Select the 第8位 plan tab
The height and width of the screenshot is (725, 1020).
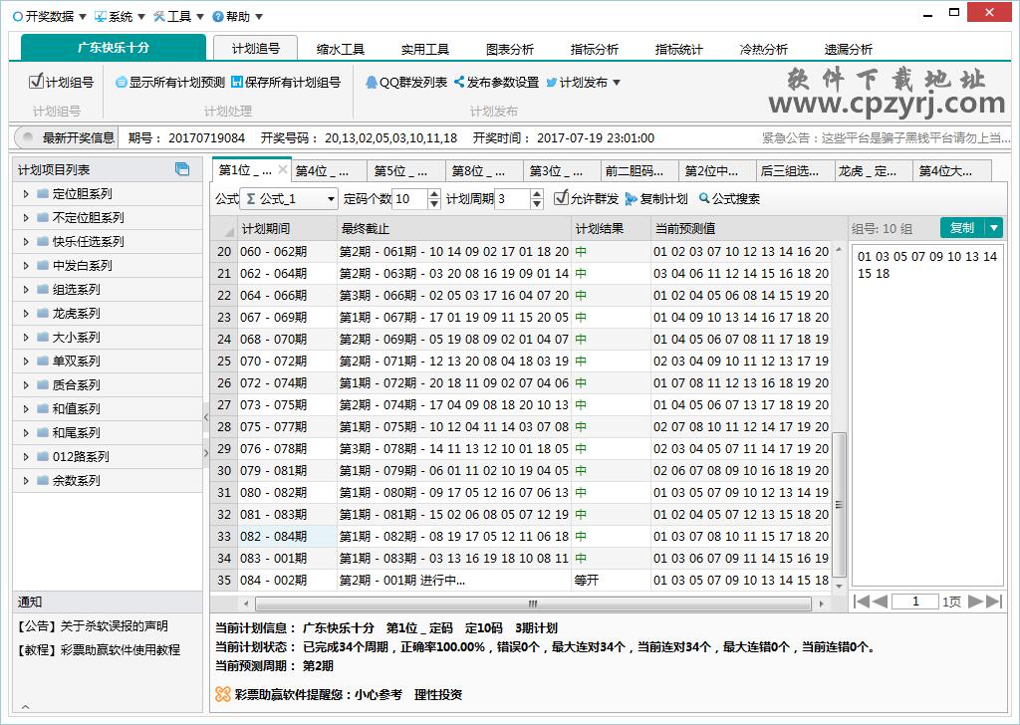(475, 169)
